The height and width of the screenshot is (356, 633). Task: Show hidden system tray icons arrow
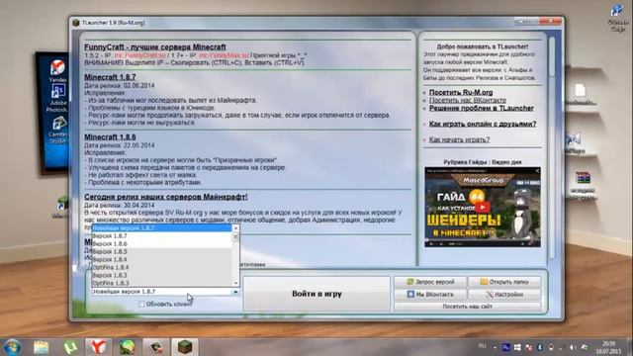coord(495,347)
